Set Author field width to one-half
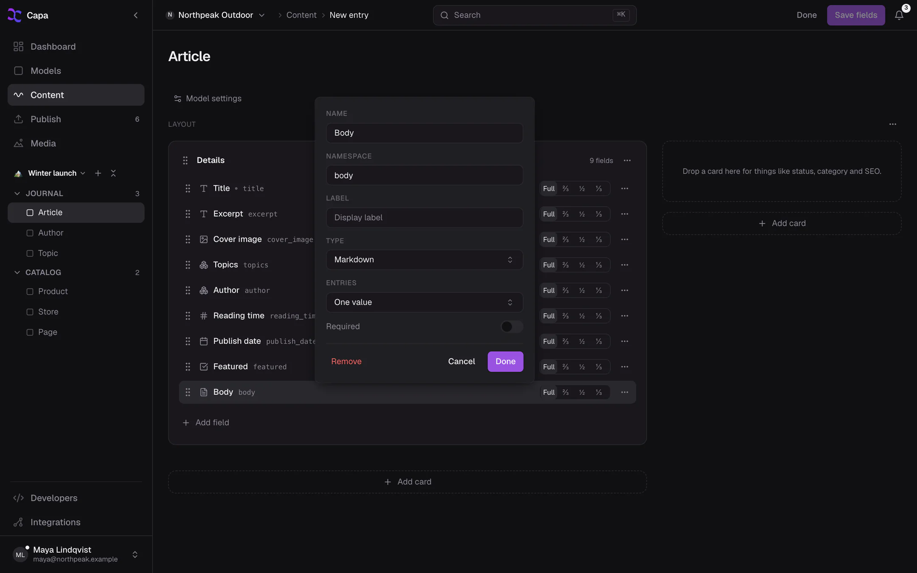Viewport: 917px width, 573px height. (x=582, y=290)
